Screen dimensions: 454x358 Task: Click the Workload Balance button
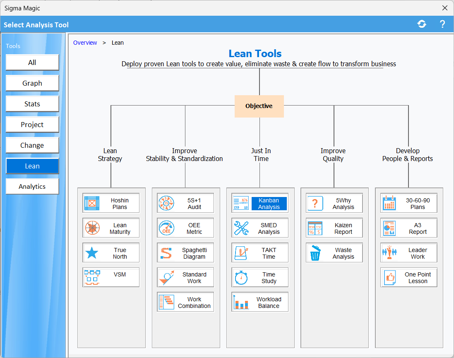(x=269, y=303)
